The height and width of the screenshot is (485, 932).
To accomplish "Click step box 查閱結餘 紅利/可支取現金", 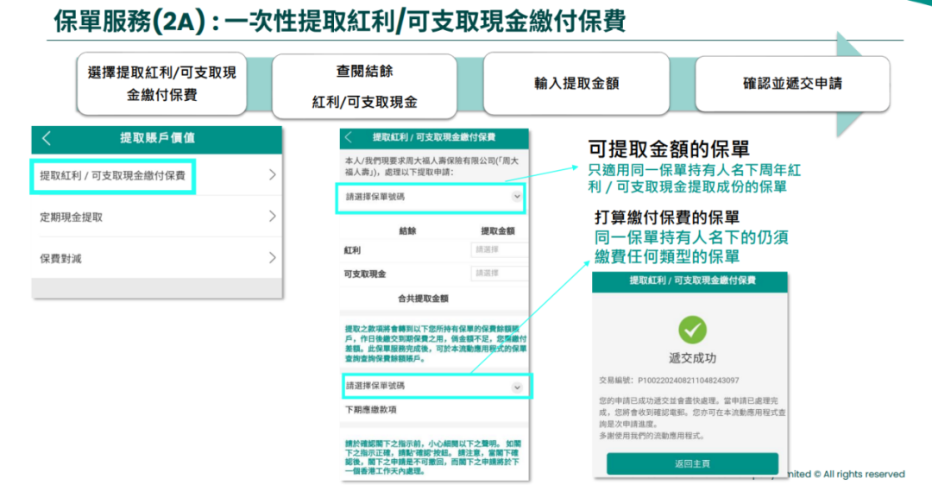I will click(364, 86).
